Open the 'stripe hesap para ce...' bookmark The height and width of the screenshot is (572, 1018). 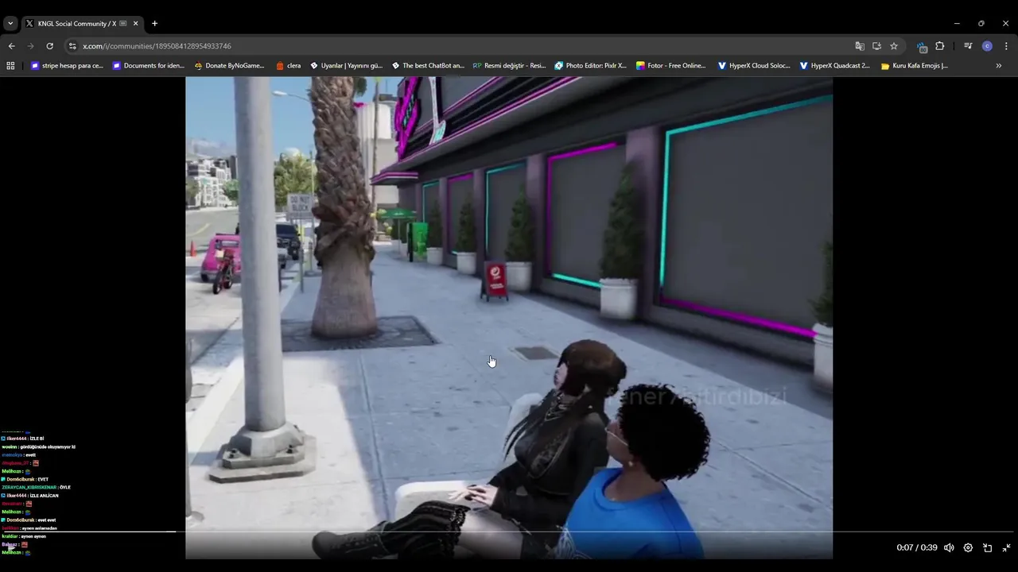click(x=67, y=66)
